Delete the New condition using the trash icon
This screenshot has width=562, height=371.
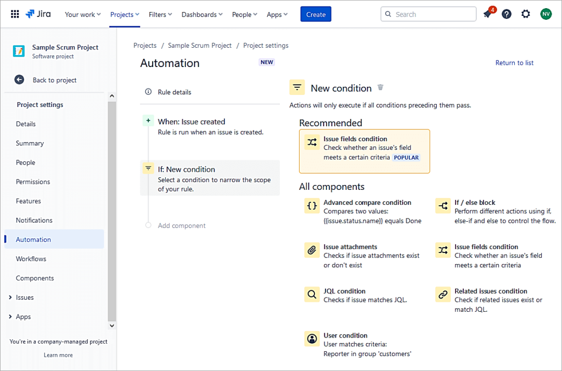[x=380, y=87]
